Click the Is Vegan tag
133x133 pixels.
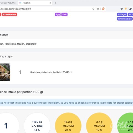[122, 14]
